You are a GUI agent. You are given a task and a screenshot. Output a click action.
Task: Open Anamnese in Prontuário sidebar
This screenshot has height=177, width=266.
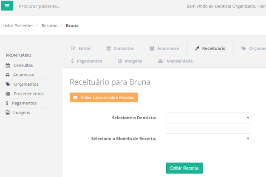(23, 75)
